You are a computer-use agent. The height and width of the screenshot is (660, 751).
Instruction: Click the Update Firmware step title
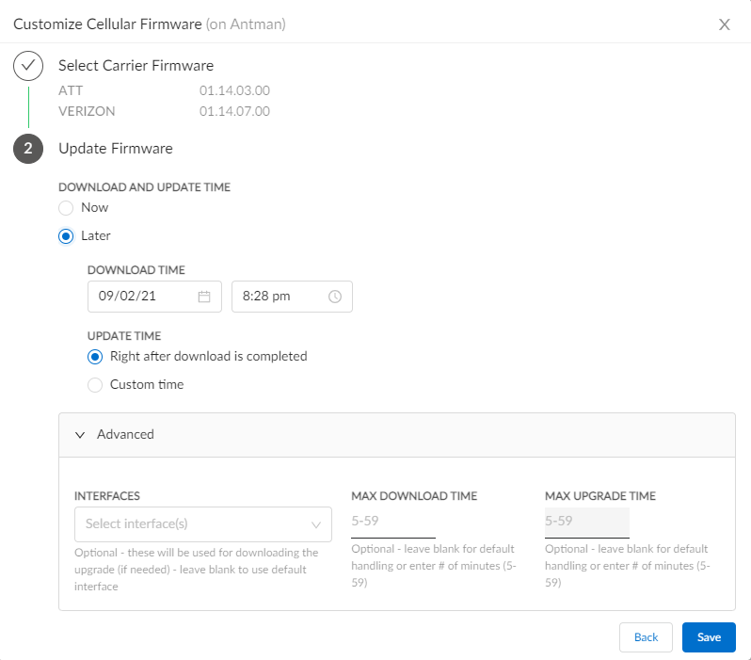coord(116,149)
